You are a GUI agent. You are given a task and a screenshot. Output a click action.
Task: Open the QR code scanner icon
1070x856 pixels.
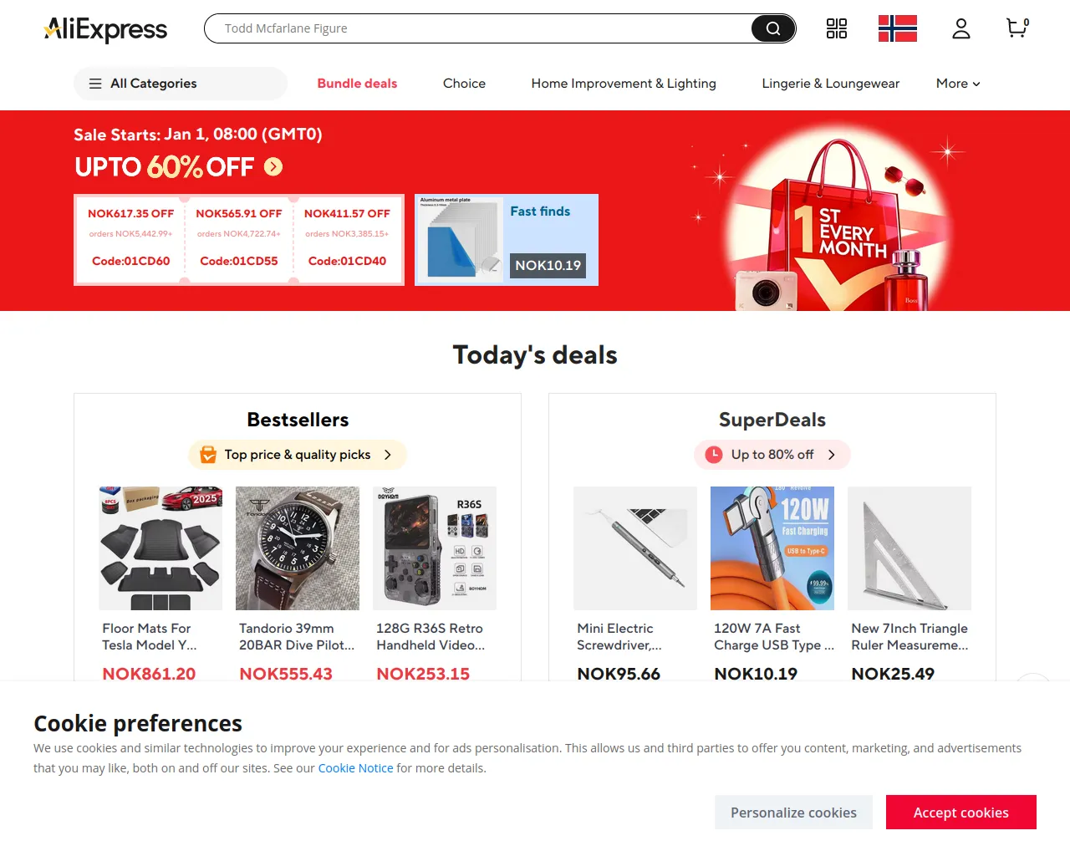[837, 28]
